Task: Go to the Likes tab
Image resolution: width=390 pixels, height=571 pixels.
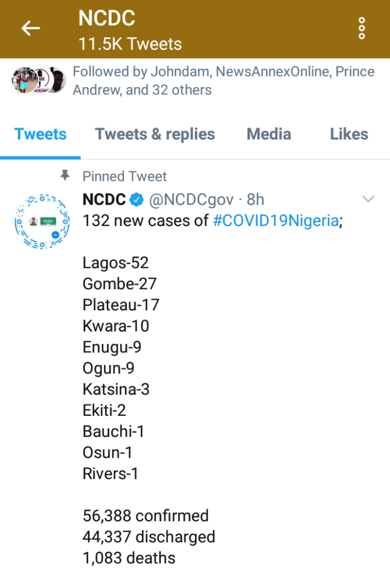Action: point(349,135)
